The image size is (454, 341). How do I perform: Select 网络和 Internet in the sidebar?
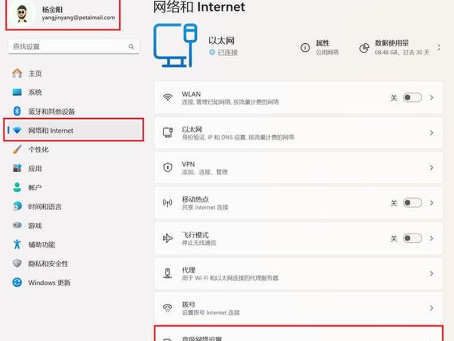pyautogui.click(x=74, y=131)
